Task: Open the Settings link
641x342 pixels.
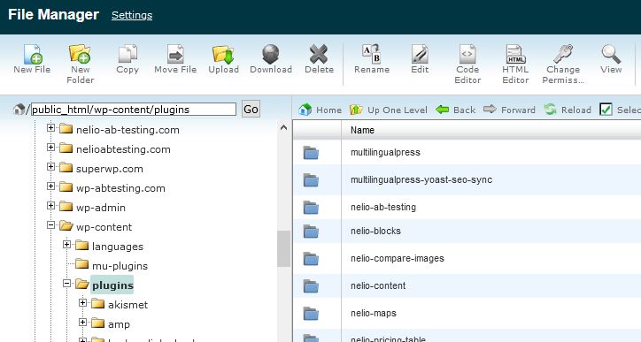Action: (x=132, y=15)
